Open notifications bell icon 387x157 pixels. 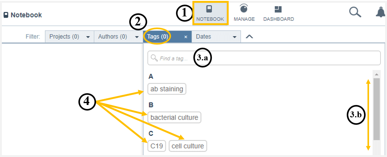coord(380,12)
